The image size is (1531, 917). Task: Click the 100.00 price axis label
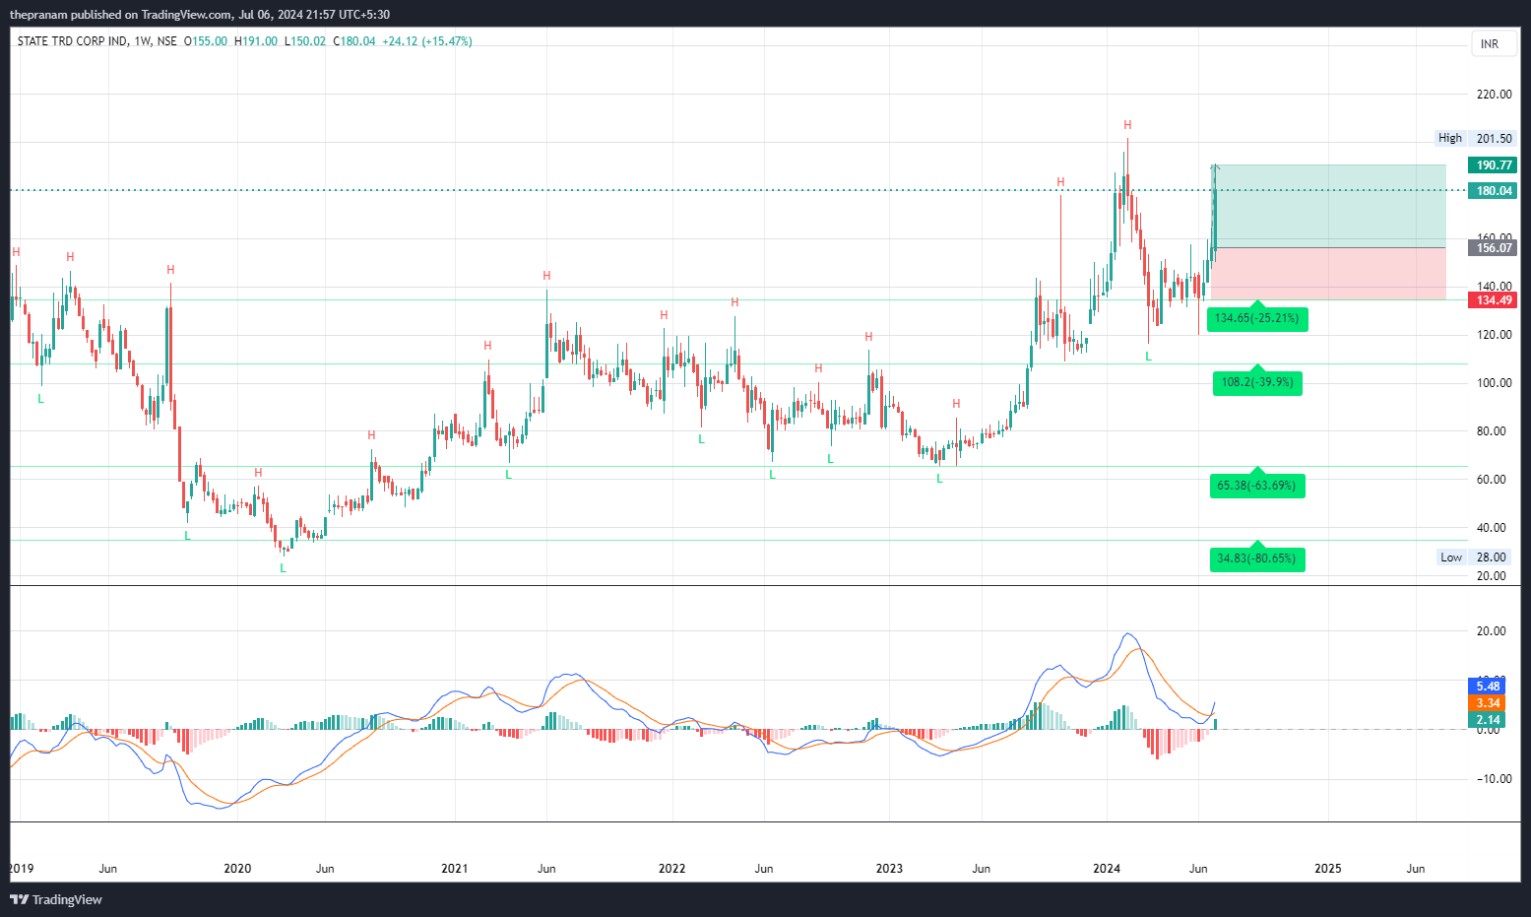1494,383
